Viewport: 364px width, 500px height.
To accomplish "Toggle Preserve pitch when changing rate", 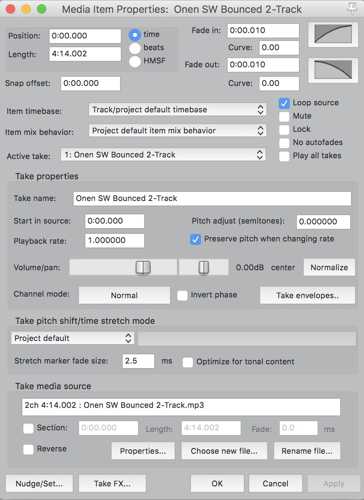I will (195, 239).
